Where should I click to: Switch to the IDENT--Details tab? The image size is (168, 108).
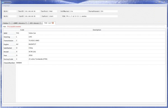pos(20,23)
